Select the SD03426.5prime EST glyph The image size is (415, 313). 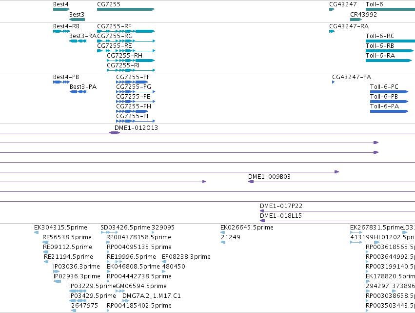pos(109,232)
